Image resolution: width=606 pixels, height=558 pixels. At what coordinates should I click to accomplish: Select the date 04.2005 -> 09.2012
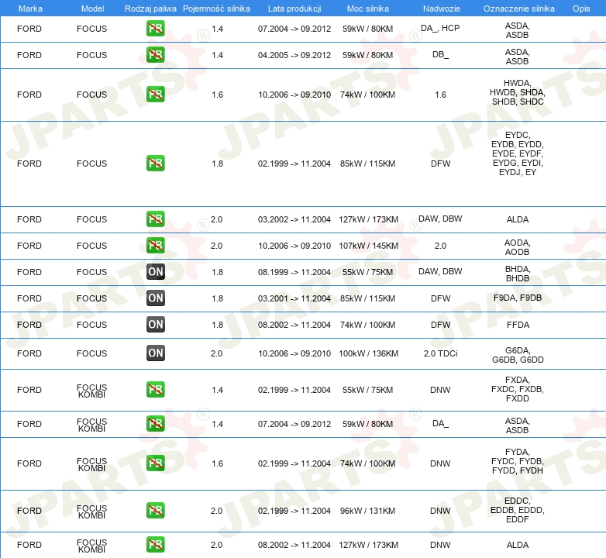[x=294, y=55]
